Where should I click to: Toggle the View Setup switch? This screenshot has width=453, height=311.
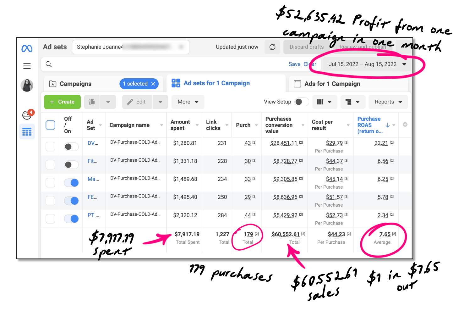click(x=301, y=102)
